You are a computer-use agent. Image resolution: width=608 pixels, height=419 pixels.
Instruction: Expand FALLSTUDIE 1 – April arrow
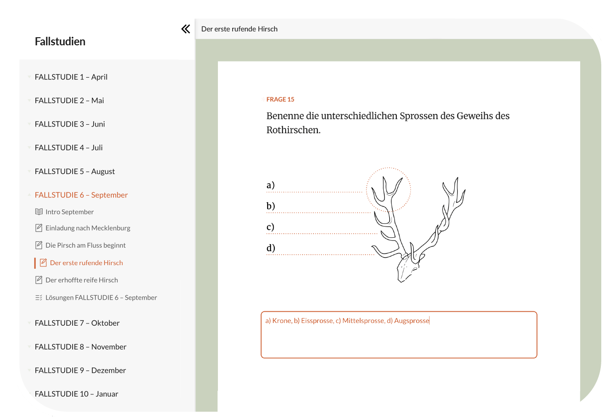coord(29,77)
